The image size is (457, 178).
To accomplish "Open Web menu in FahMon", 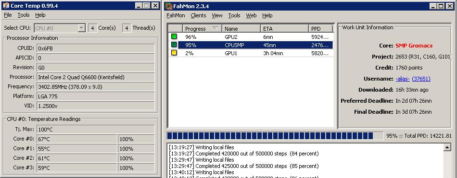I will tap(251, 15).
